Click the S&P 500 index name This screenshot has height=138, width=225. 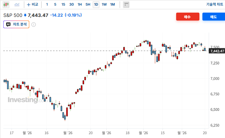(13, 15)
